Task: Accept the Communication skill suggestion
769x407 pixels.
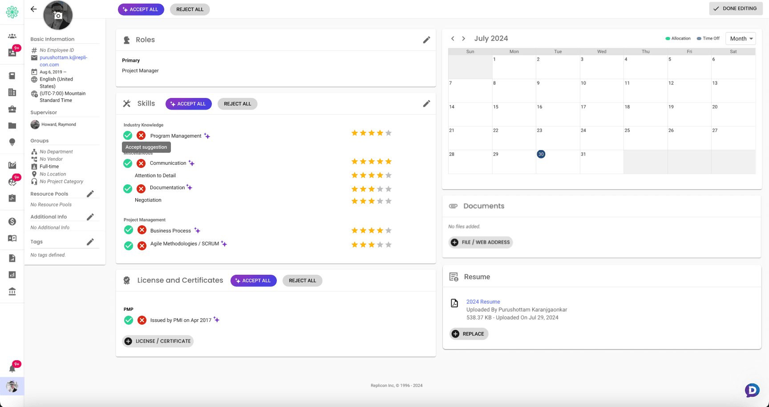Action: (128, 163)
